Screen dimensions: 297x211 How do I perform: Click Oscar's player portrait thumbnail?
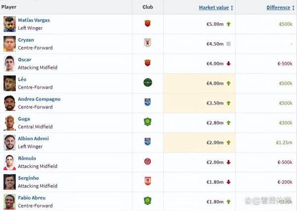(9, 63)
